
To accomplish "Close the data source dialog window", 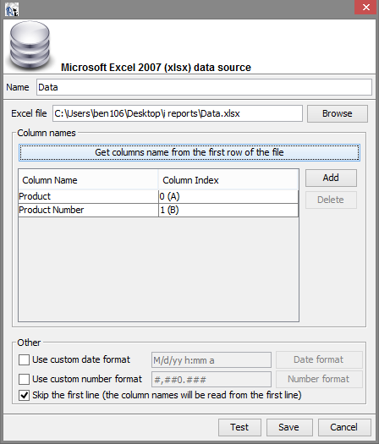I will (x=366, y=7).
